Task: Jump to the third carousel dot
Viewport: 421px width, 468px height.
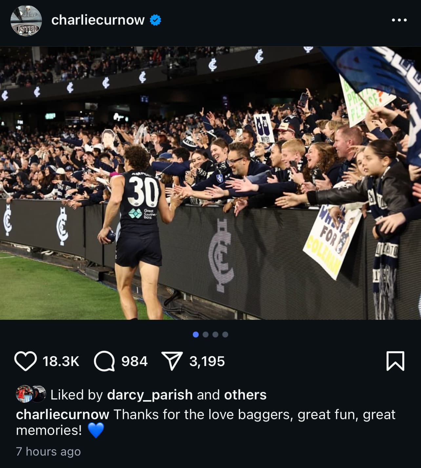Action: 215,335
